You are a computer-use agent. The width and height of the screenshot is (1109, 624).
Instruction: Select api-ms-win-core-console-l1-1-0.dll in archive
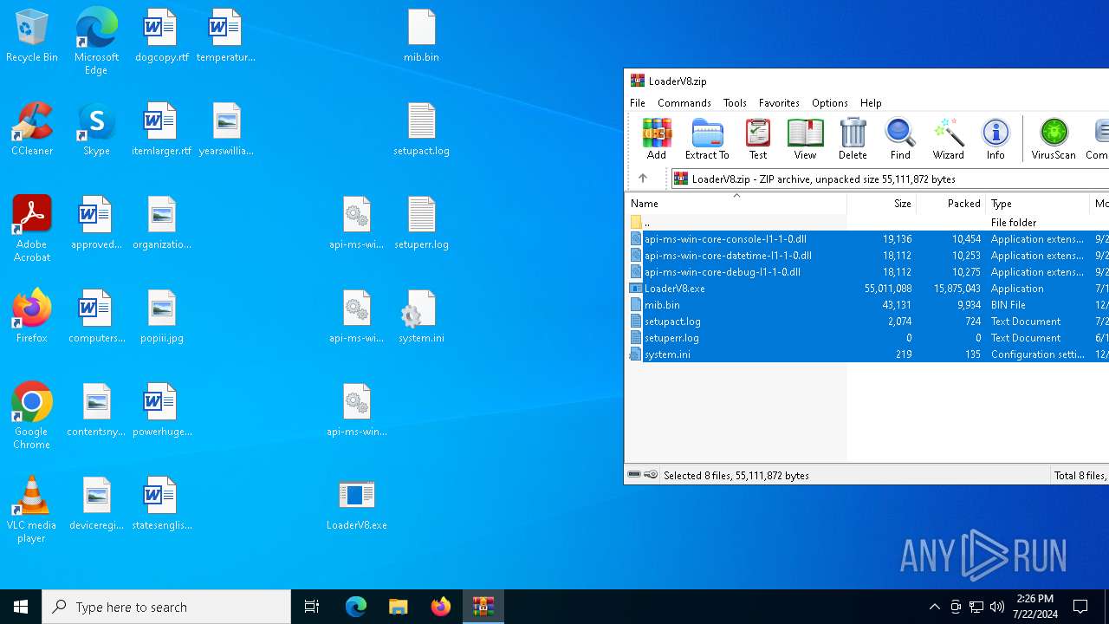pos(866,239)
